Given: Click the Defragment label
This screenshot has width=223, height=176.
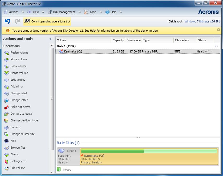Looking at the screenshot, I should [18, 161].
